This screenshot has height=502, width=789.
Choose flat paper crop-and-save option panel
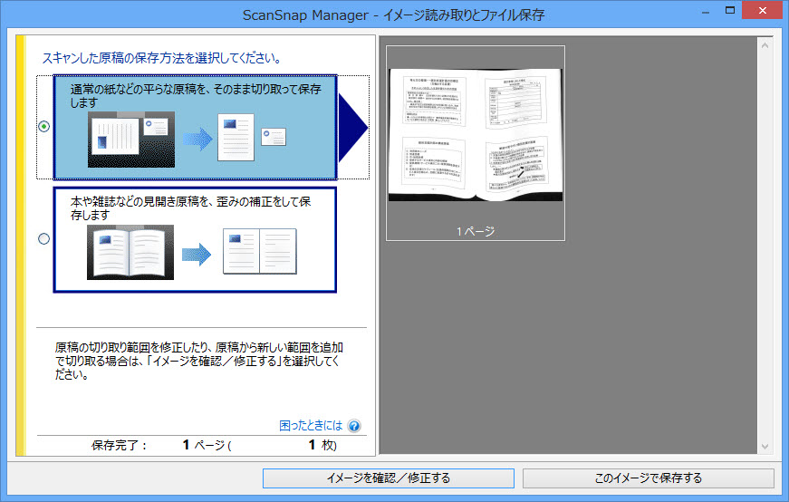pos(195,128)
